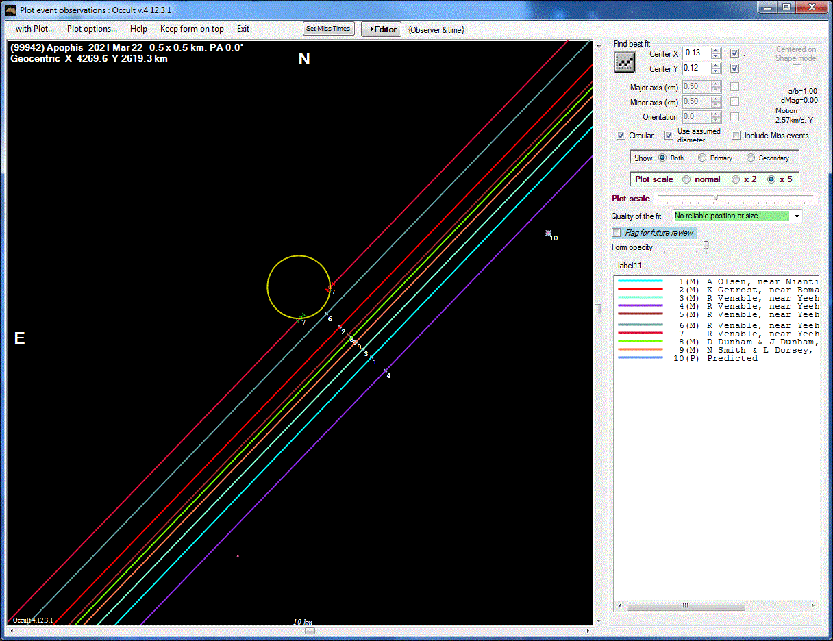The image size is (833, 641).
Task: Set Plot scale to 'normal'
Action: click(686, 179)
